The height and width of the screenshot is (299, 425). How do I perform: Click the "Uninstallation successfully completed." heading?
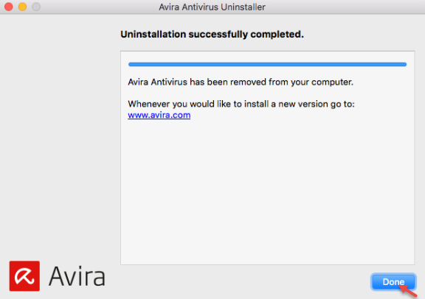point(212,35)
